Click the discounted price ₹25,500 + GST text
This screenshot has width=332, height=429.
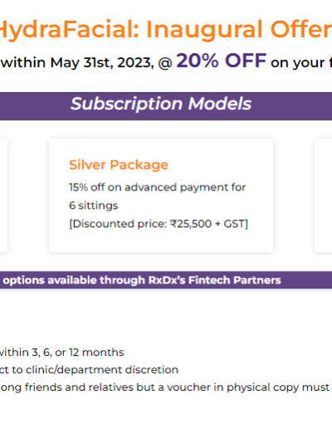click(159, 224)
